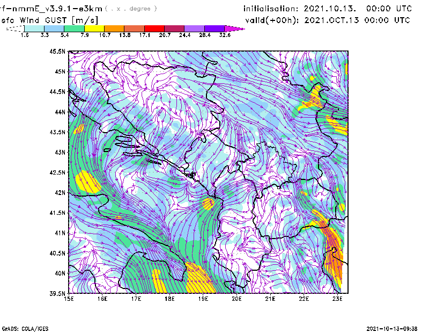
Task: Select the legend value 5.4
Action: coord(64,35)
